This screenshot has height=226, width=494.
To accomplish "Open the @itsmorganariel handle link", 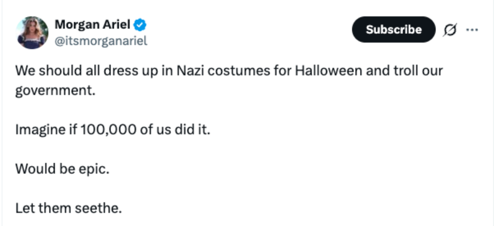I will coord(101,41).
